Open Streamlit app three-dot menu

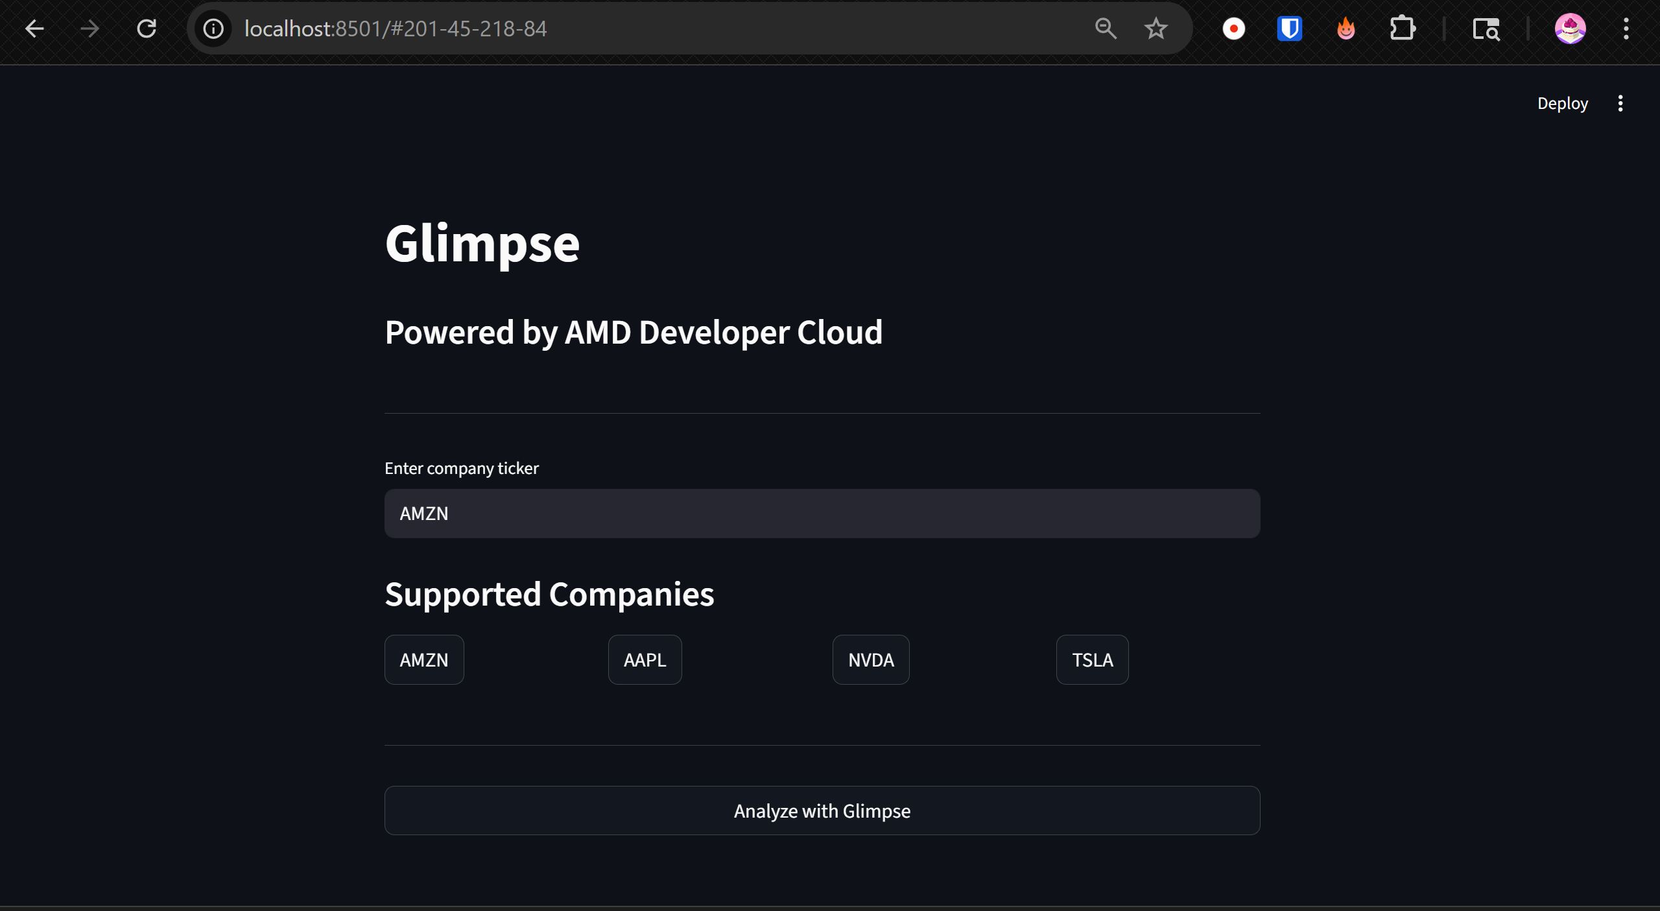coord(1620,104)
